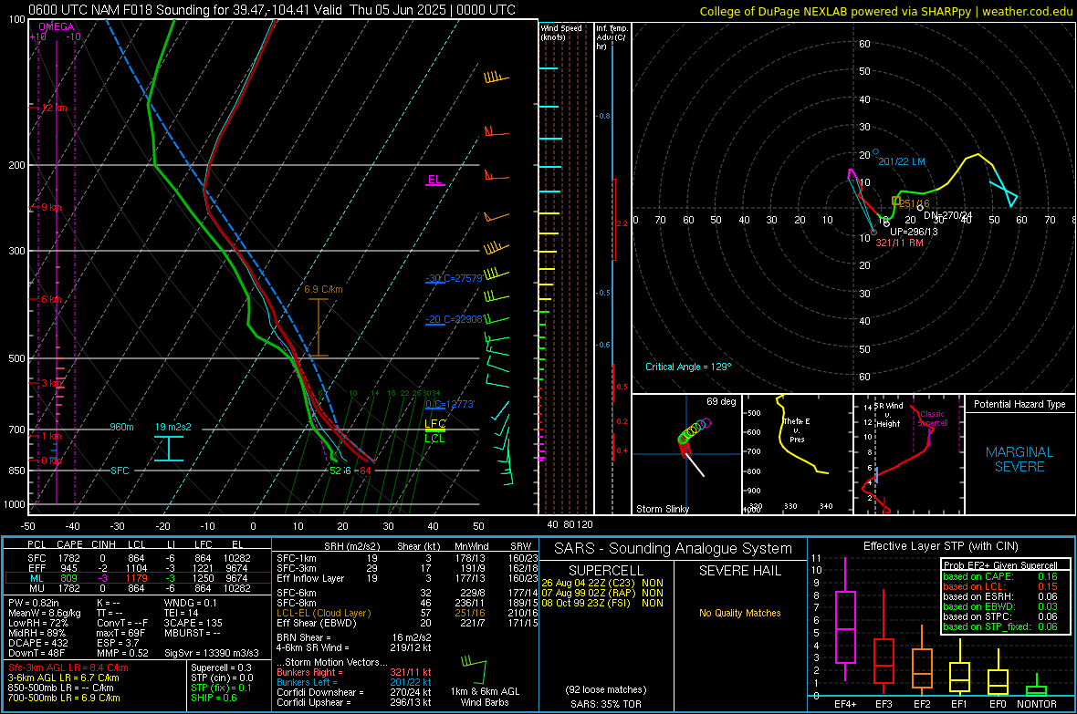Click the Critical Angle = 129° readout
1077x714 pixels.
pos(688,367)
